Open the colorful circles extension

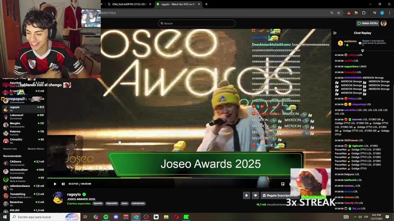[x=356, y=13]
